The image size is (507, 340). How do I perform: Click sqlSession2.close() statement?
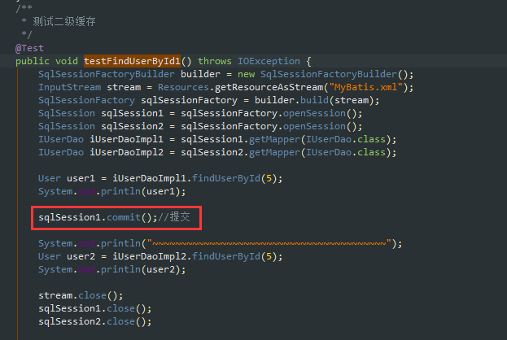pyautogui.click(x=94, y=321)
